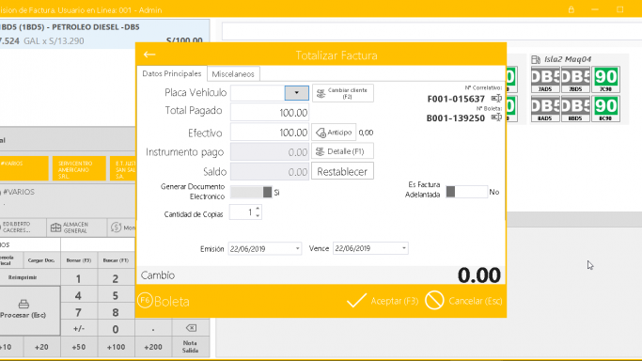The image size is (642, 361).
Task: Click the Efectivo amount field
Action: click(270, 133)
